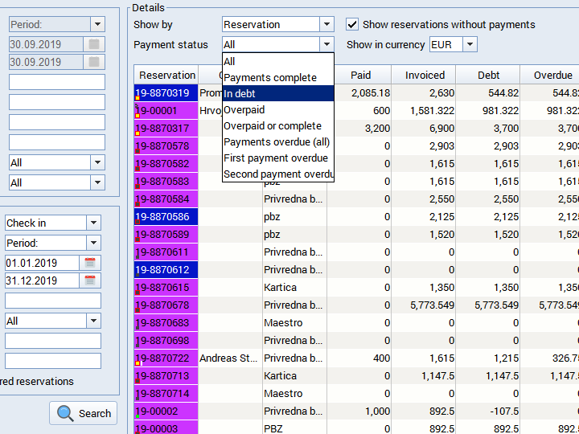
Task: Open reservation 19-8870319 in the table
Action: (x=166, y=93)
